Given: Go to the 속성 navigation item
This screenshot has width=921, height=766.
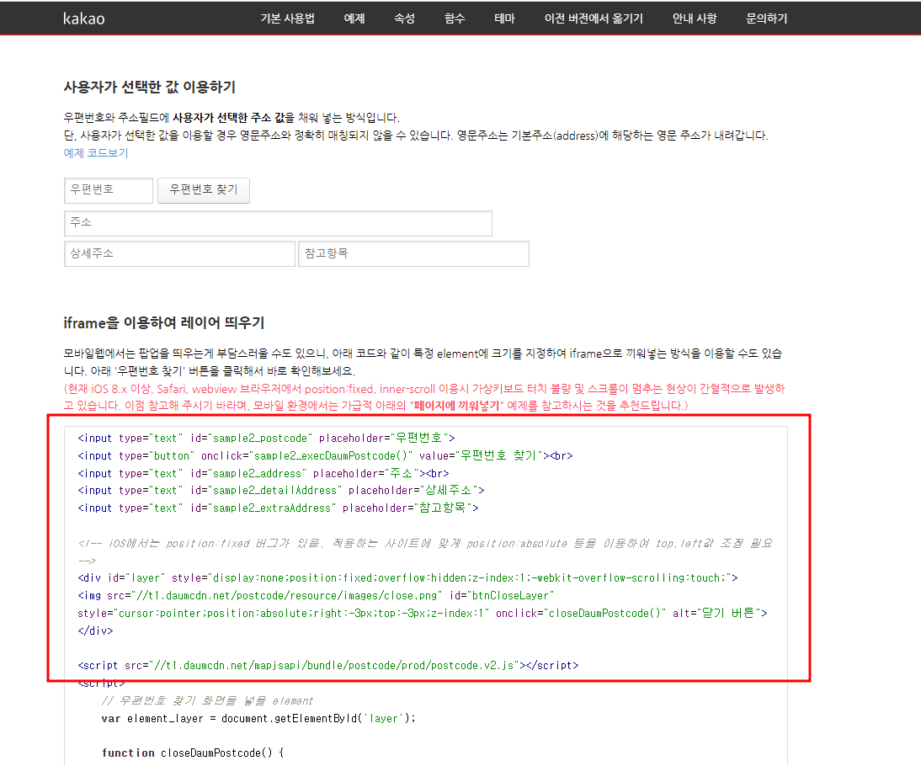Looking at the screenshot, I should (404, 19).
